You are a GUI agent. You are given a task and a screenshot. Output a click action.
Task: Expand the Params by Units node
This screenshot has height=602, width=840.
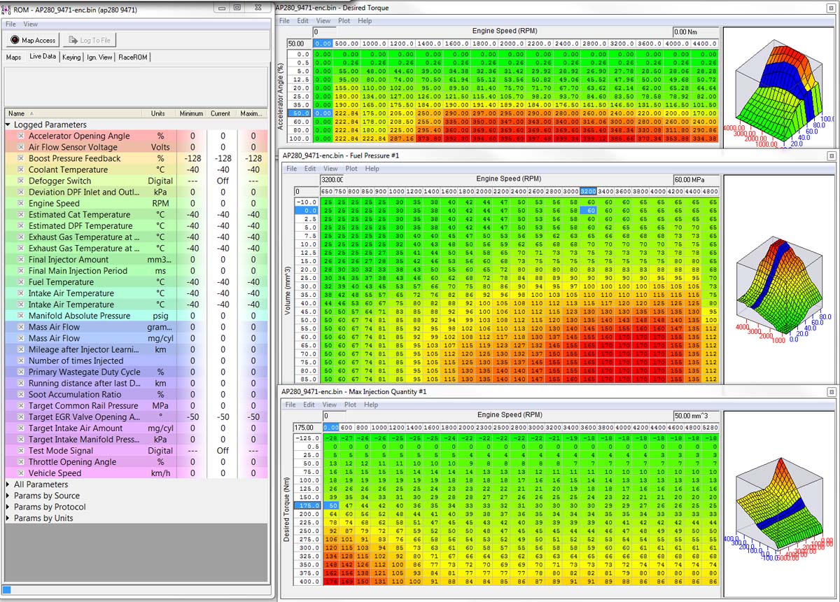(8, 518)
